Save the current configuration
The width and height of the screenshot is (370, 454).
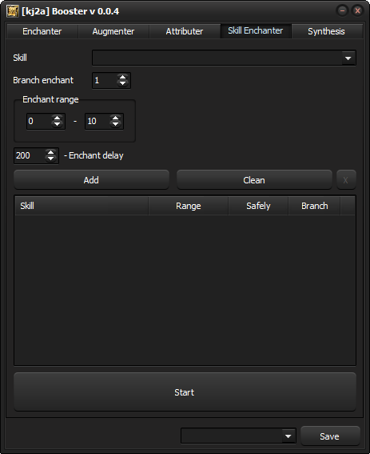click(x=330, y=436)
